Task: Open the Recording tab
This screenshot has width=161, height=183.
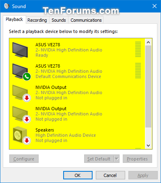Action: (37, 20)
